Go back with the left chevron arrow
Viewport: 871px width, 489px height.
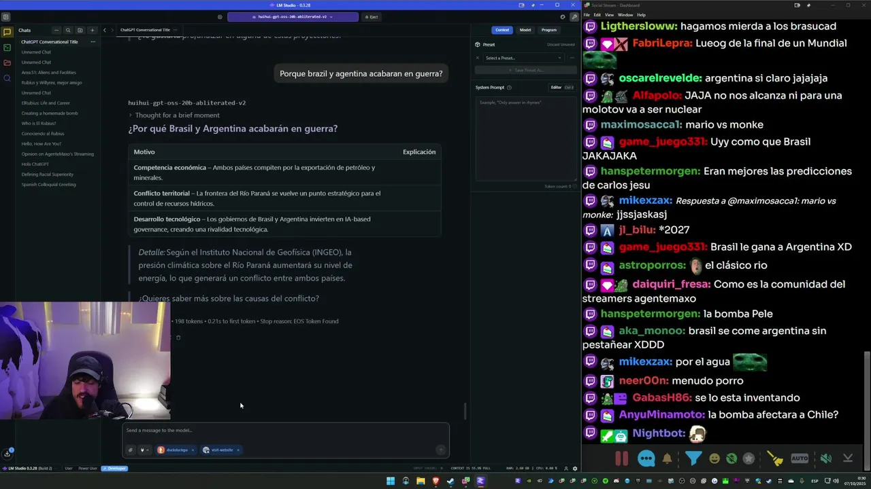point(105,31)
